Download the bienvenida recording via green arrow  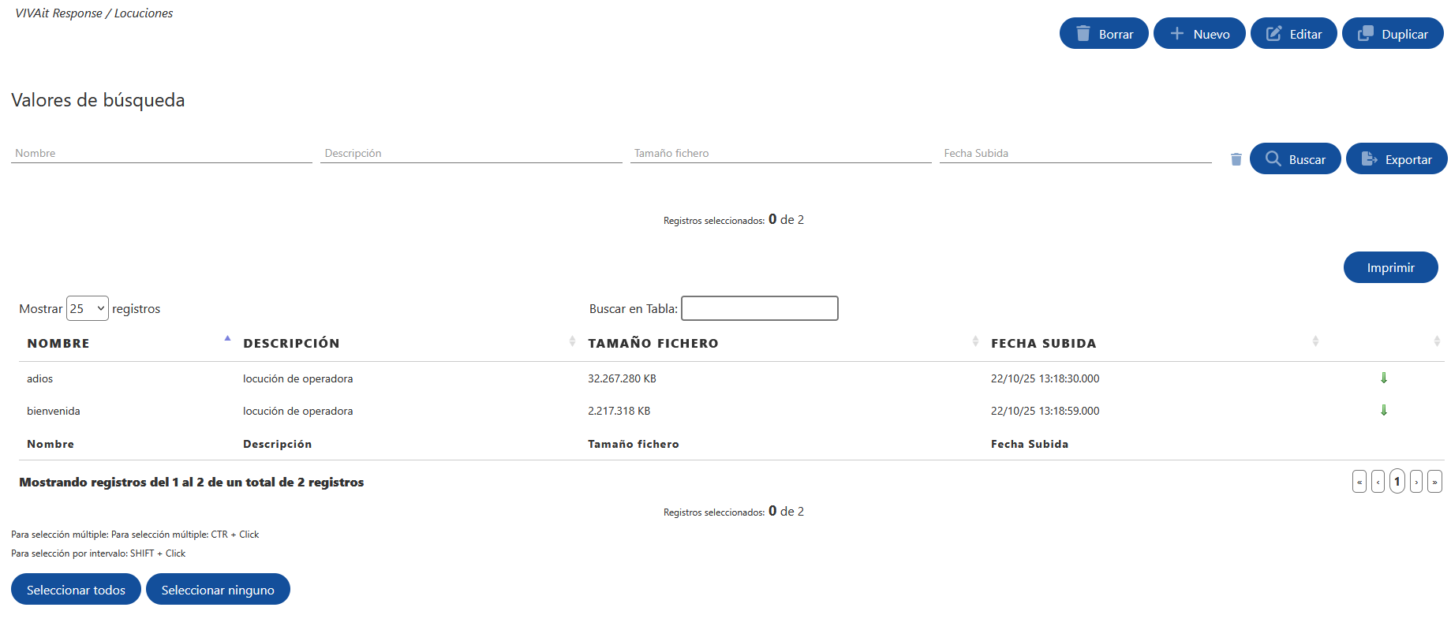click(1383, 411)
